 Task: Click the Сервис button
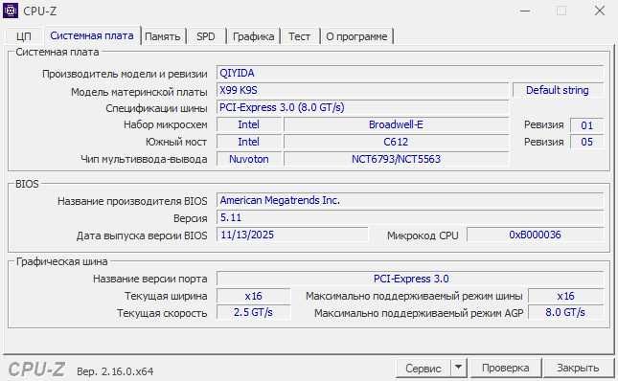click(423, 369)
